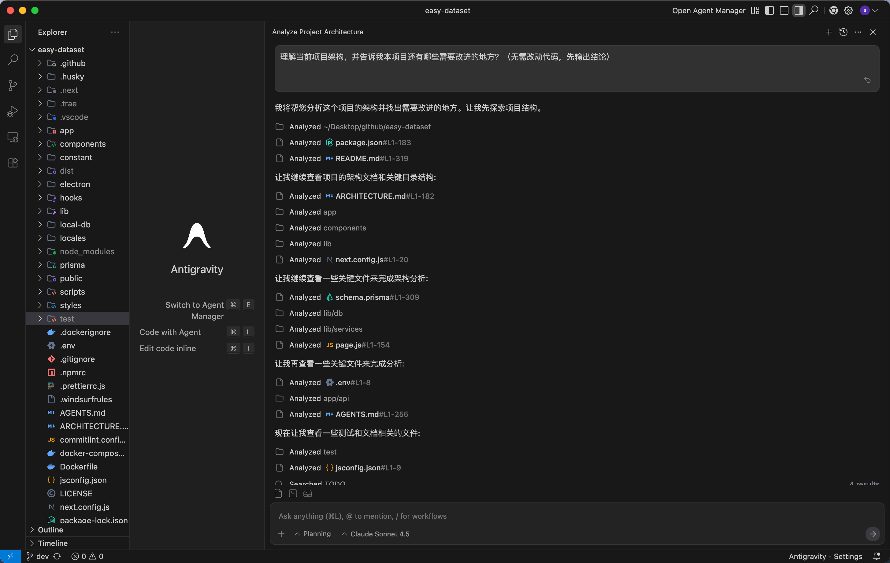The image size is (890, 563).
Task: Open Source Control view icon
Action: (x=13, y=85)
